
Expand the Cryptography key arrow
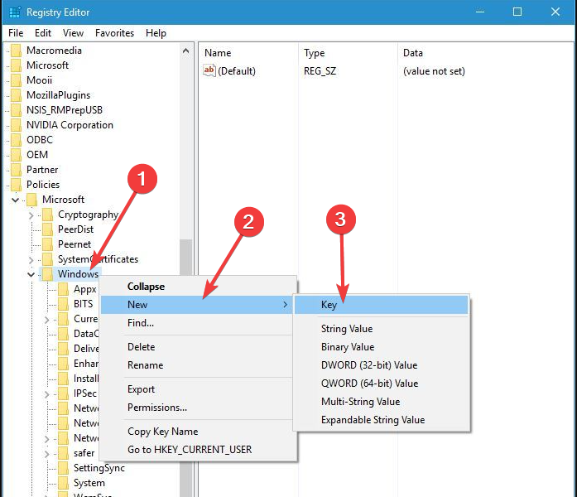tap(31, 215)
